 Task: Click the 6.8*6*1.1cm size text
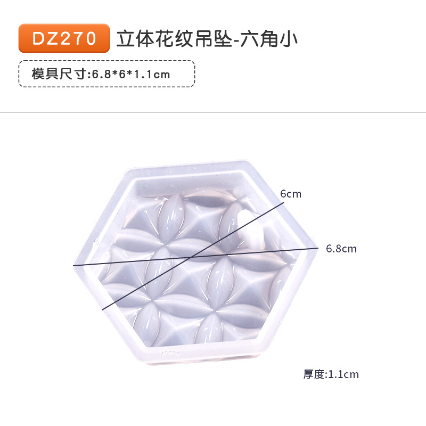tap(131, 74)
